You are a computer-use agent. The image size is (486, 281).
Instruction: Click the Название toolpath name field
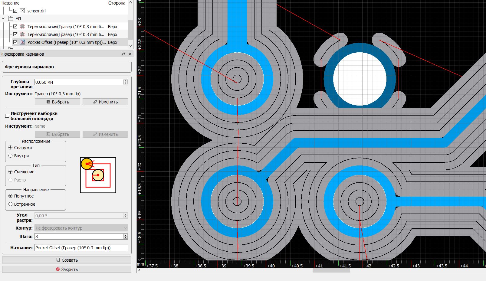(x=81, y=248)
